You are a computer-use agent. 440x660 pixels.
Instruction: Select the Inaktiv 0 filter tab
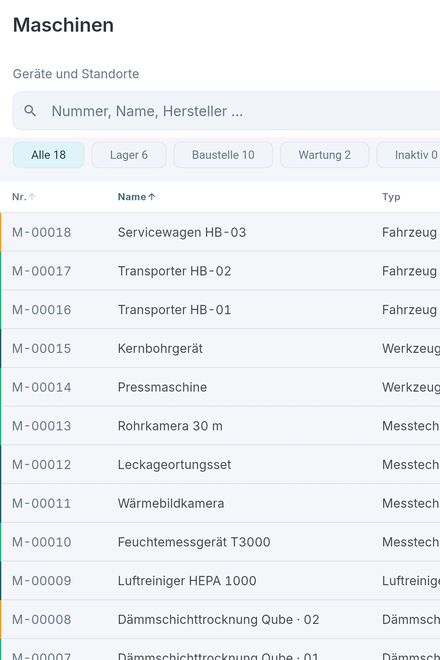[x=409, y=155]
